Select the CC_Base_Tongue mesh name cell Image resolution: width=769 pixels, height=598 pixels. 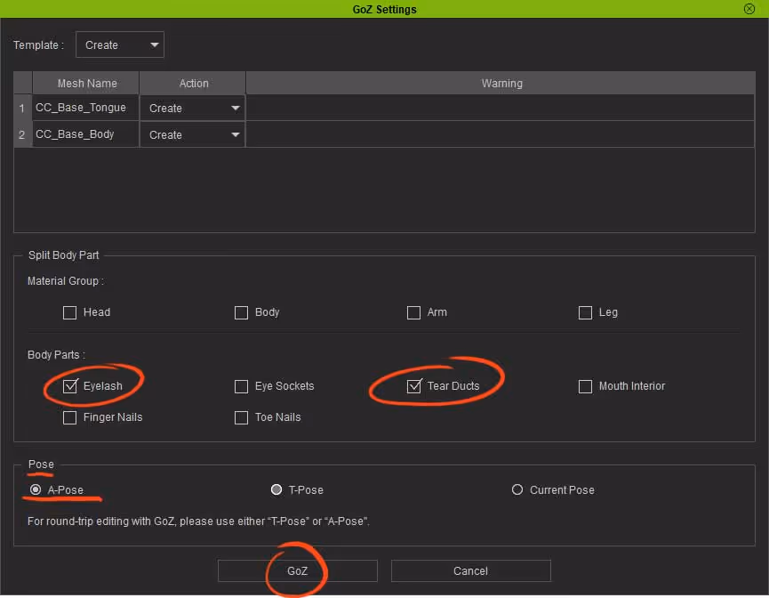[x=86, y=108]
